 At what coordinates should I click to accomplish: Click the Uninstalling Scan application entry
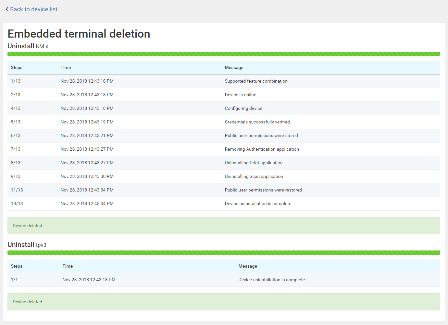point(254,176)
